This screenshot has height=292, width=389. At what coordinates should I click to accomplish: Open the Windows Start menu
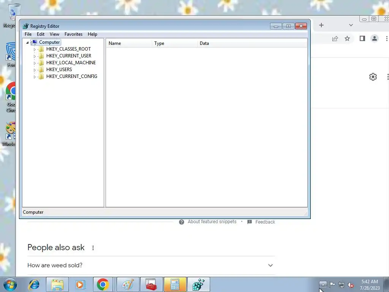point(10,284)
